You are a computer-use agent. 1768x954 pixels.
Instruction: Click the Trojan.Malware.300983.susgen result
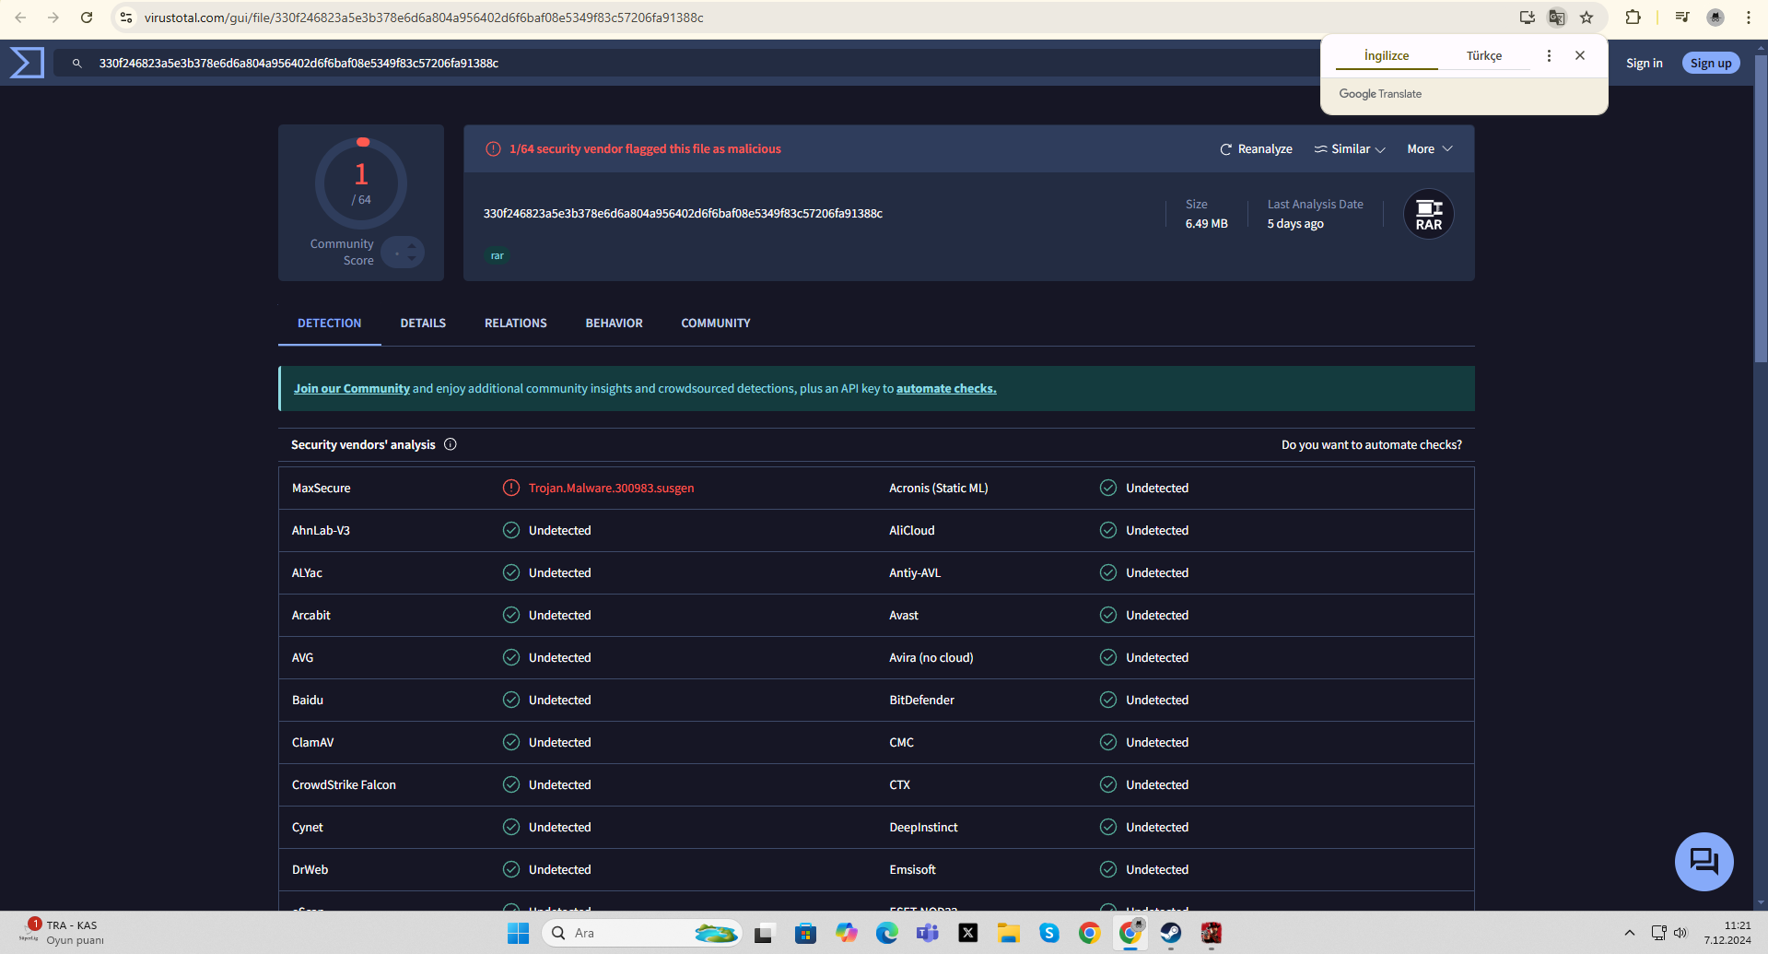(612, 488)
